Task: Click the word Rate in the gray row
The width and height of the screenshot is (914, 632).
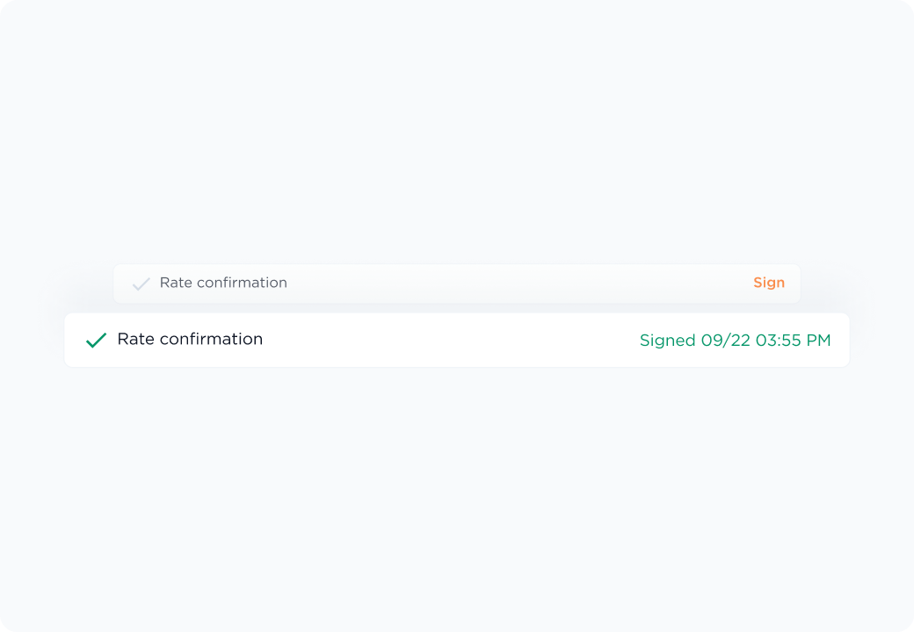Action: point(176,283)
